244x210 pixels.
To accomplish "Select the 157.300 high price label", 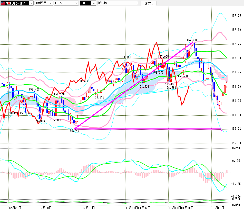I will tap(192, 40).
